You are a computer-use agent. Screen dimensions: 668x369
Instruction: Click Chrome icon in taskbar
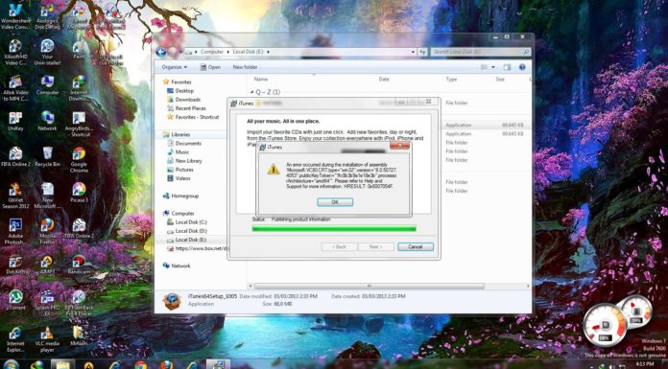(x=141, y=365)
